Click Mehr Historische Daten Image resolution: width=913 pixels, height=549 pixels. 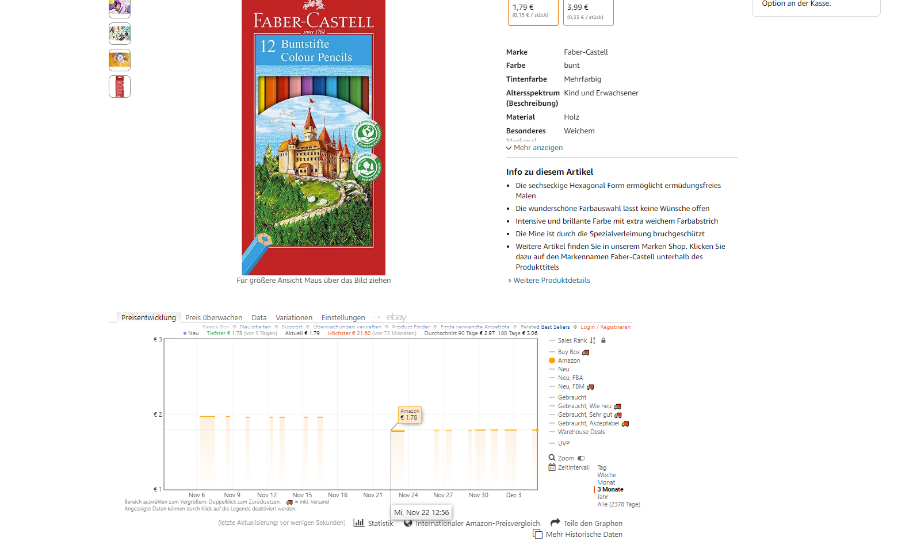click(584, 534)
